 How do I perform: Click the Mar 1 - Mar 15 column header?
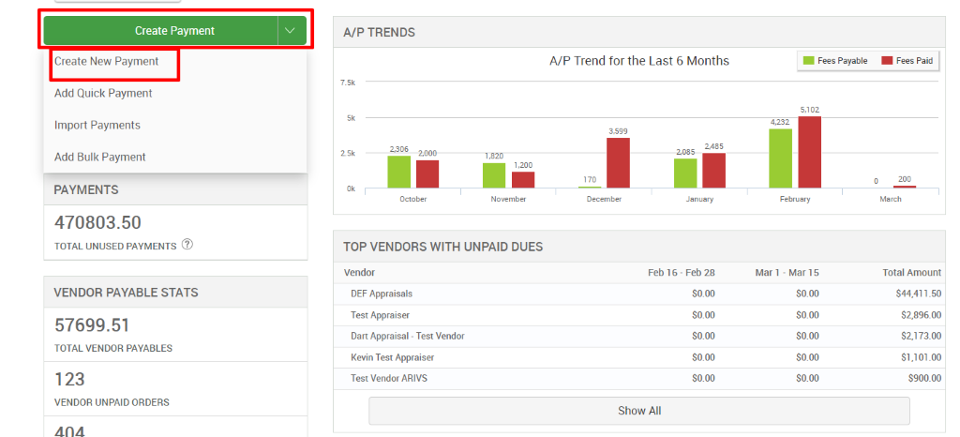pos(787,272)
